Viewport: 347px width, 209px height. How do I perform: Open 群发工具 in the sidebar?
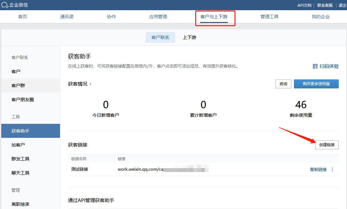pos(20,159)
